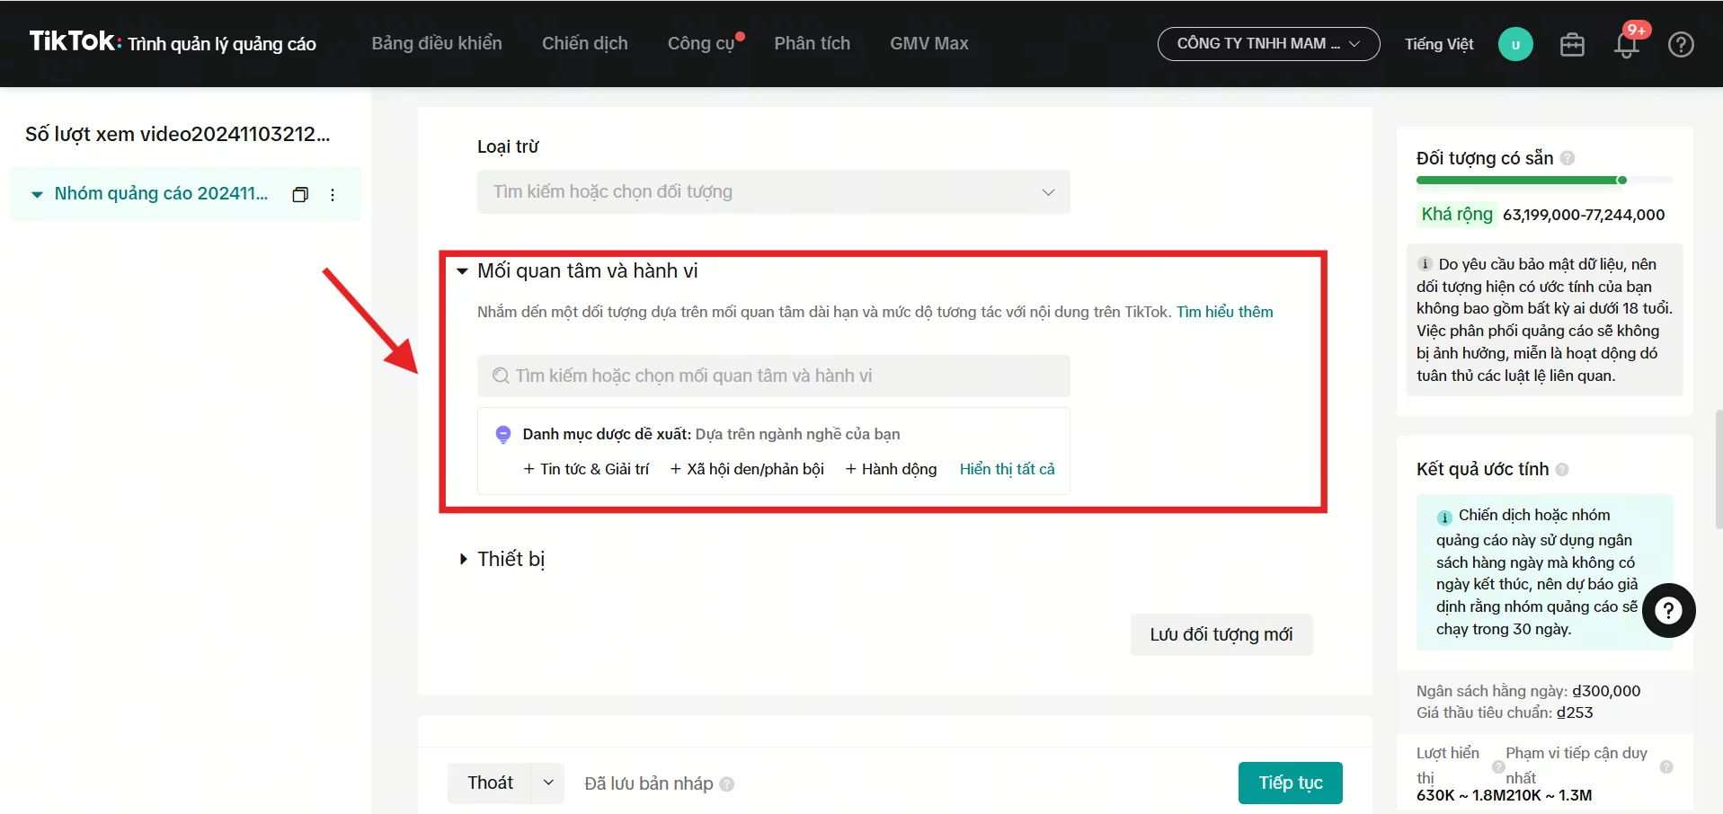Focus the interests and behaviors search field
Screen dimensions: 1723x814
[x=774, y=376]
